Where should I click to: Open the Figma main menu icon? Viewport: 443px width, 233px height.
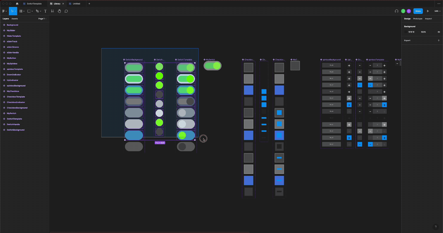pyautogui.click(x=3, y=11)
